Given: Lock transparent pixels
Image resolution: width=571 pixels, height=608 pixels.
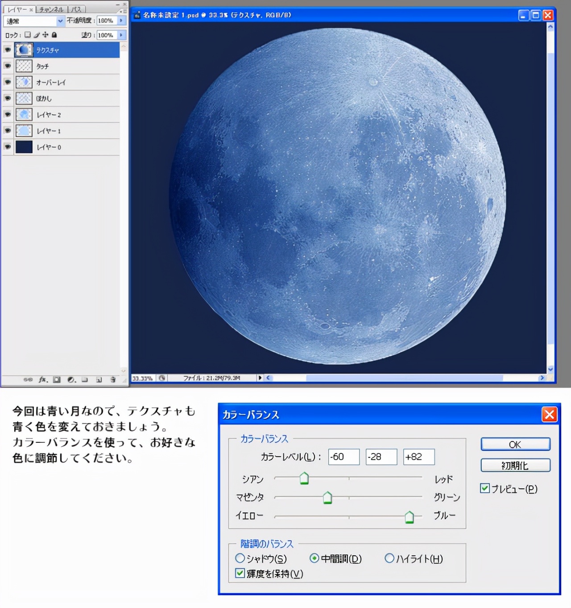Looking at the screenshot, I should pyautogui.click(x=28, y=34).
